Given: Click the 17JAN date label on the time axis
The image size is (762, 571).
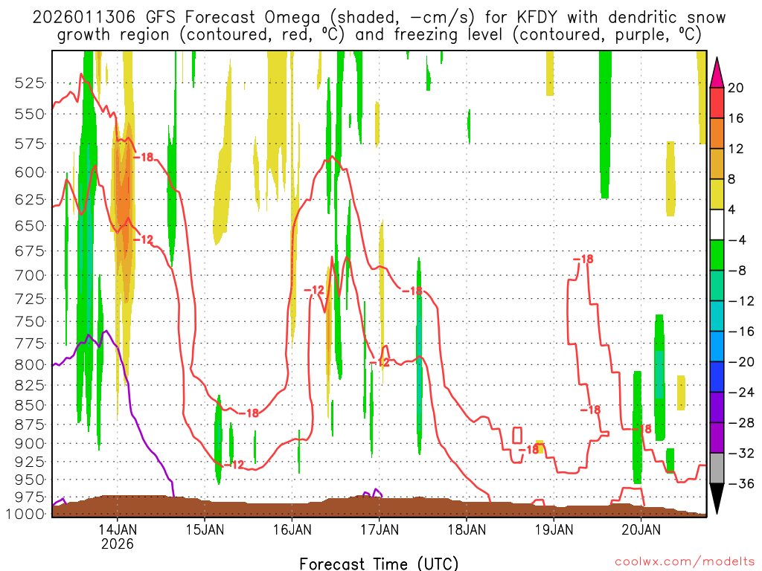Looking at the screenshot, I should point(380,529).
